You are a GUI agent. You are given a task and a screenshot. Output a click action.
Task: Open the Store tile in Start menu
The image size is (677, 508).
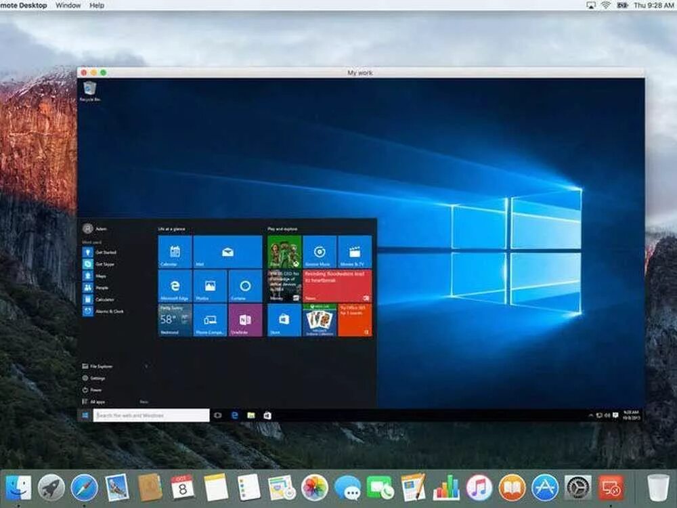point(284,320)
